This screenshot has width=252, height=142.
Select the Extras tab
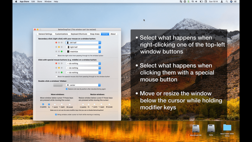[105, 34]
